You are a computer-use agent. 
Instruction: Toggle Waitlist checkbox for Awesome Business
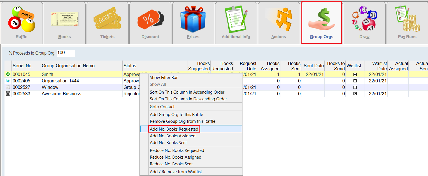(x=355, y=94)
